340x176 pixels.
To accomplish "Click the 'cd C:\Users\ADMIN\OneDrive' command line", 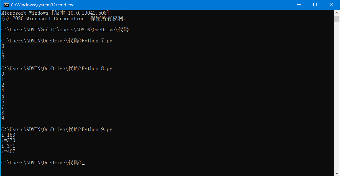I will pos(86,30).
